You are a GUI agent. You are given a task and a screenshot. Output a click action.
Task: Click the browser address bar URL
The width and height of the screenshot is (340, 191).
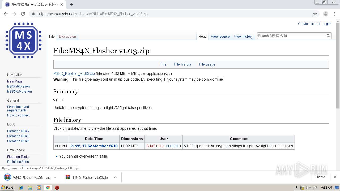click(92, 14)
